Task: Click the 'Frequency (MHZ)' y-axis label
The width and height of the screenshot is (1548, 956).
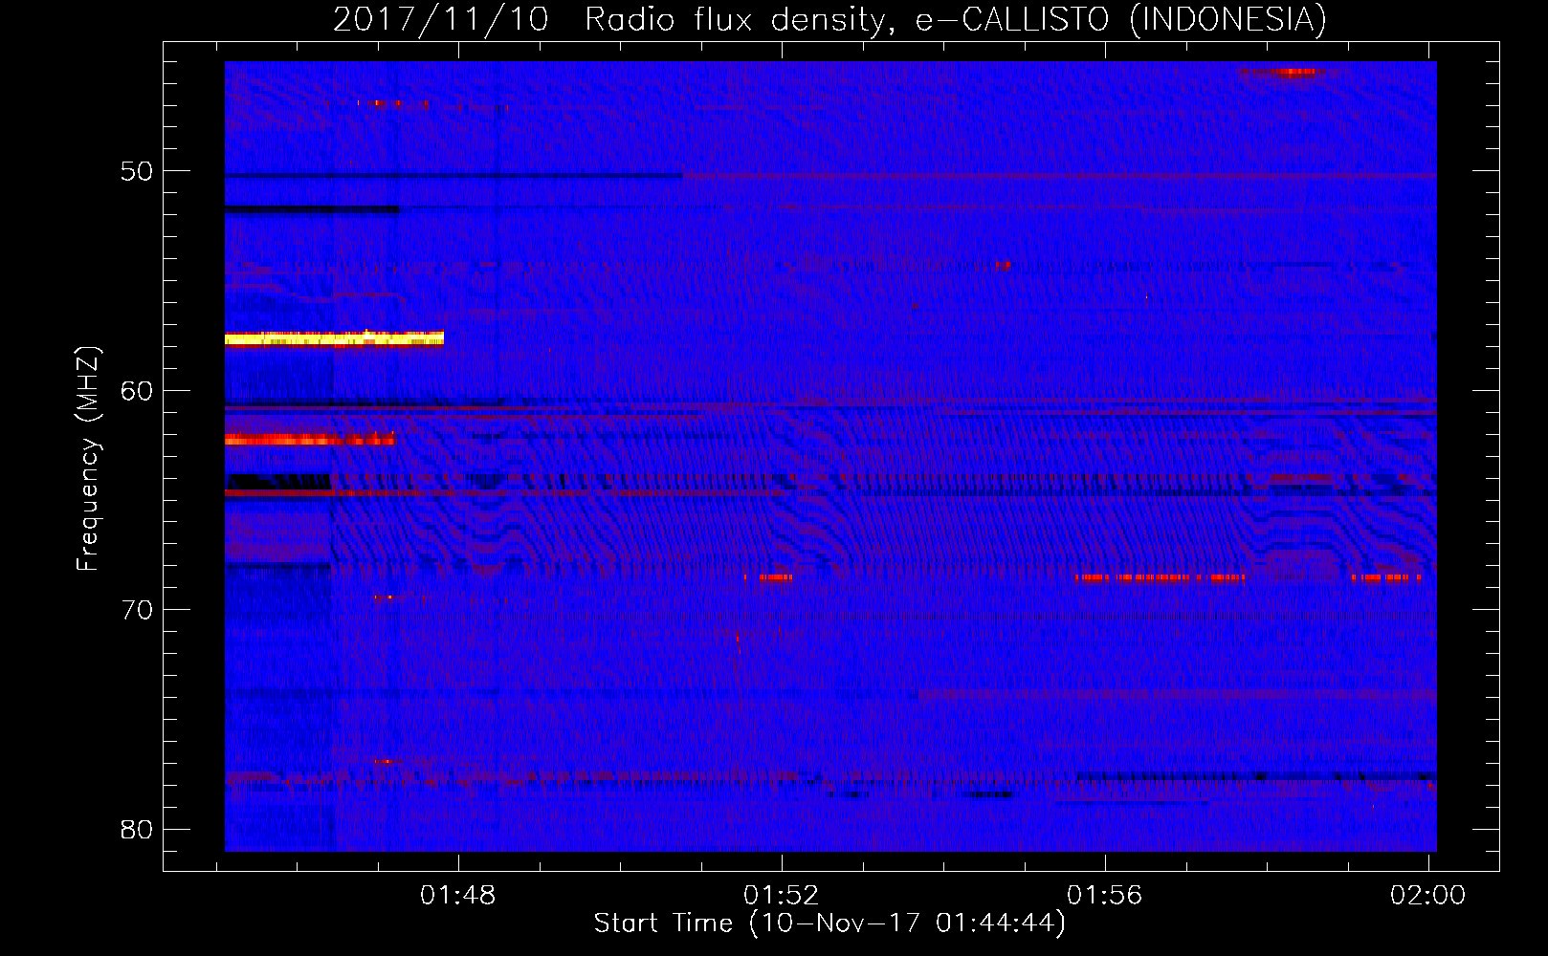Action: 88,459
